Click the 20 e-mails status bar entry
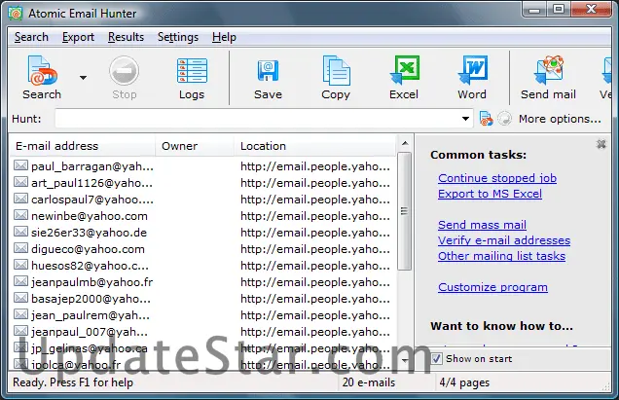 [x=369, y=382]
